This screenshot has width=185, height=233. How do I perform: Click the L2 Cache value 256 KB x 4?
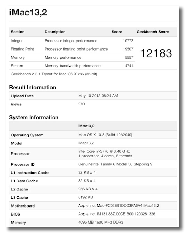88,189
